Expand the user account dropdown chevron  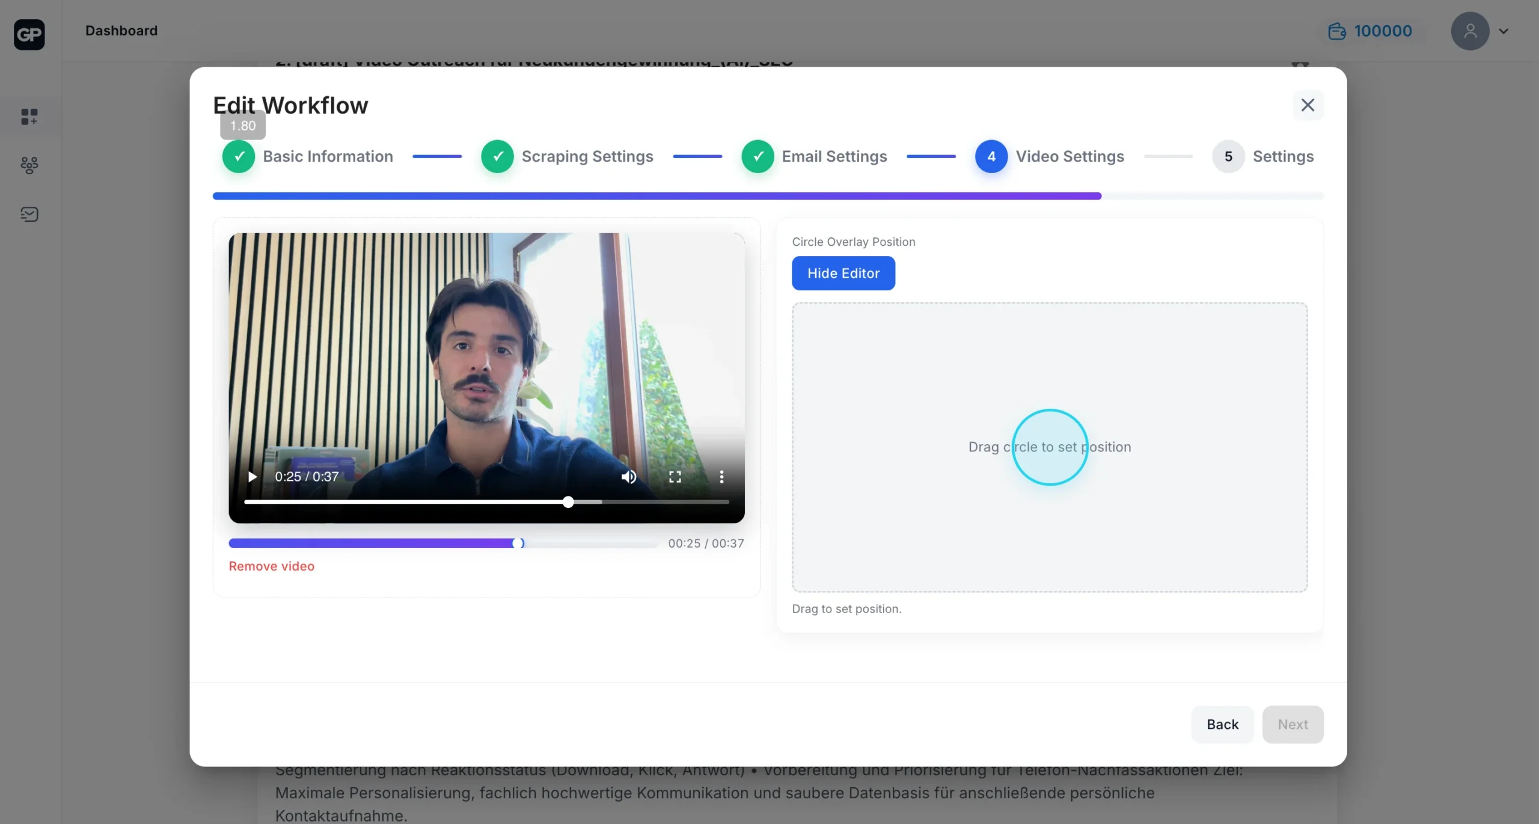(x=1504, y=31)
